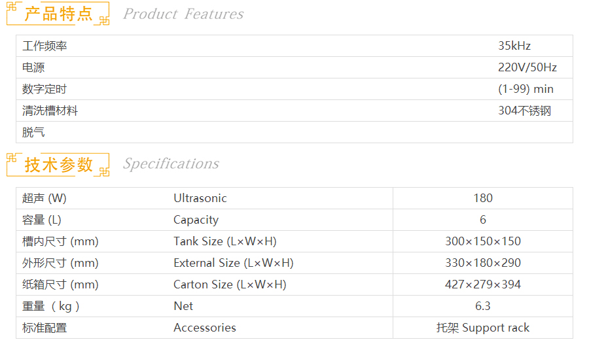Click the Specifications italic heading
The width and height of the screenshot is (589, 344).
coord(171,163)
